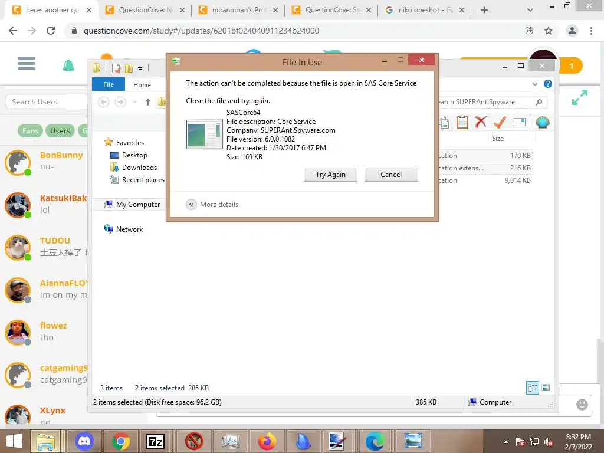Select the file row sized 170 KB
Viewport: 604px width, 453px height.
[x=485, y=156]
